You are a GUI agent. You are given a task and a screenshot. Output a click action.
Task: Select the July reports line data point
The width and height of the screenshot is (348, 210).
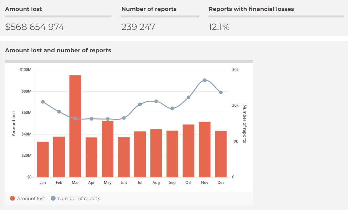tap(140, 105)
